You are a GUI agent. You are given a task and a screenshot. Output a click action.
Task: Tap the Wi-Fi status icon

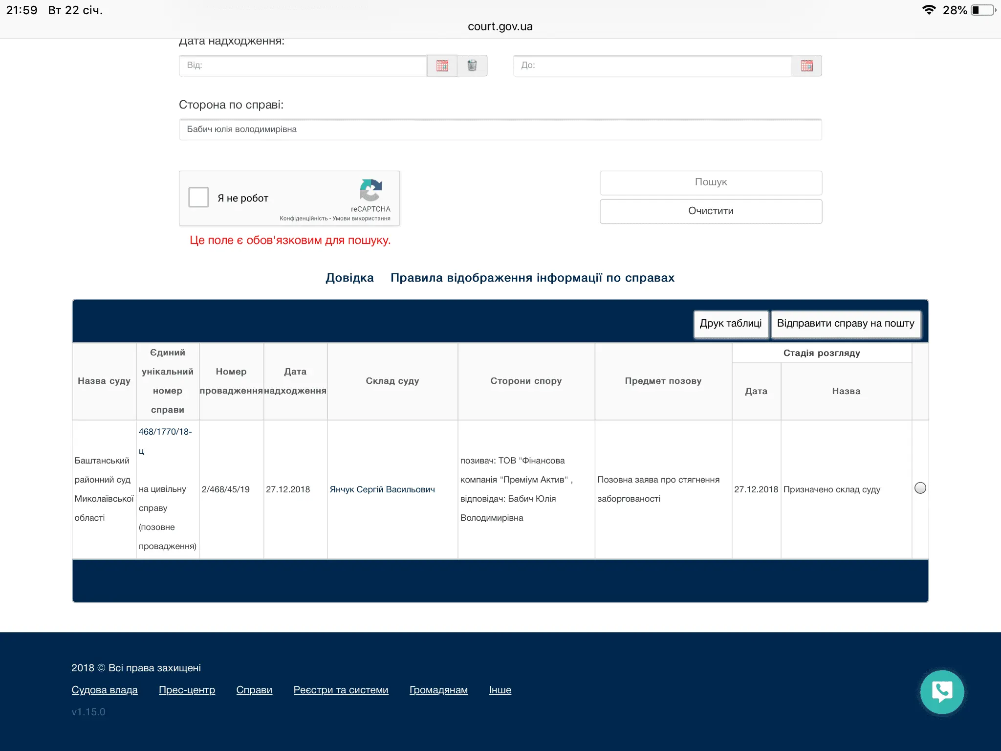pos(929,10)
